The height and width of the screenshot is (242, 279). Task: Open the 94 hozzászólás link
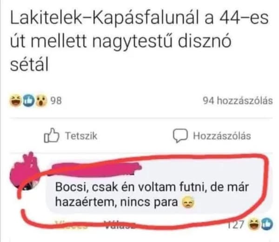[x=238, y=101]
